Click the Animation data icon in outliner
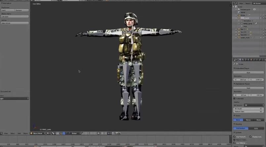The width and height of the screenshot is (266, 147). [242, 21]
